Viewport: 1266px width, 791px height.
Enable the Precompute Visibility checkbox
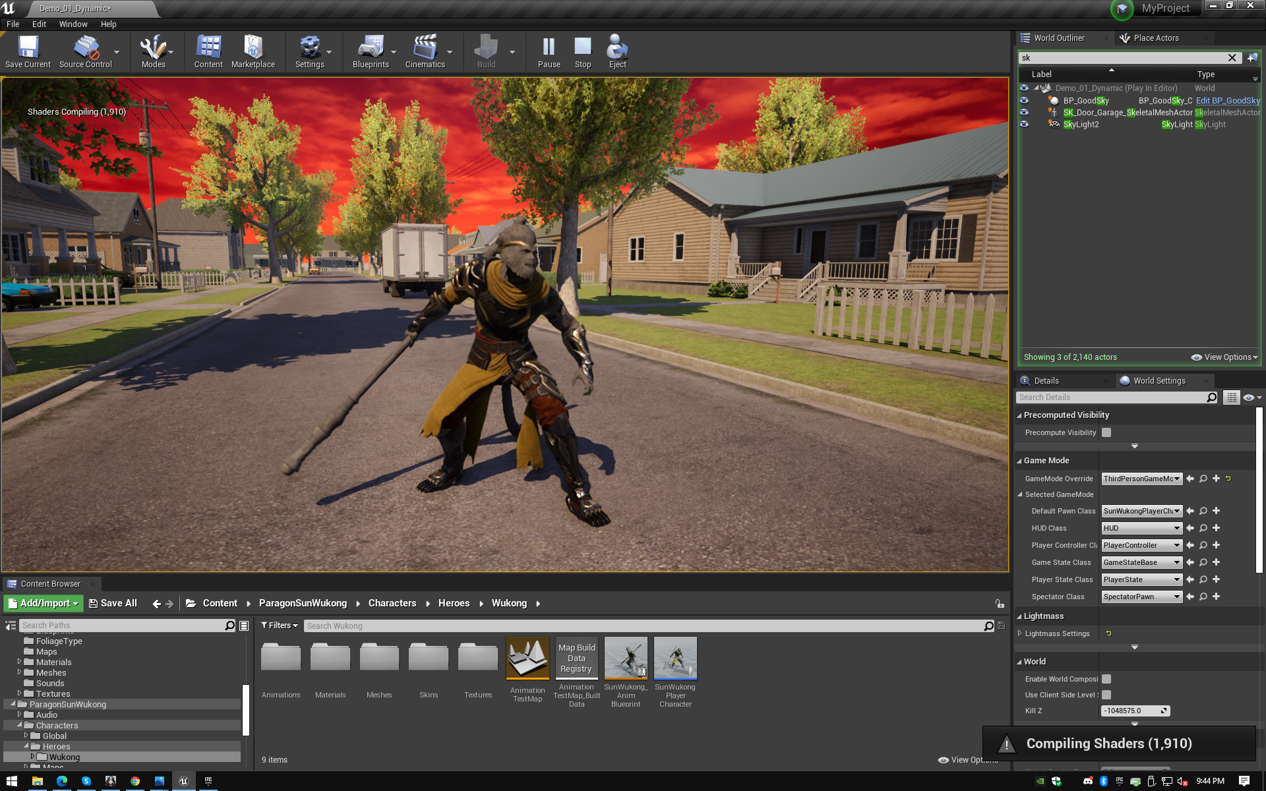(x=1106, y=433)
